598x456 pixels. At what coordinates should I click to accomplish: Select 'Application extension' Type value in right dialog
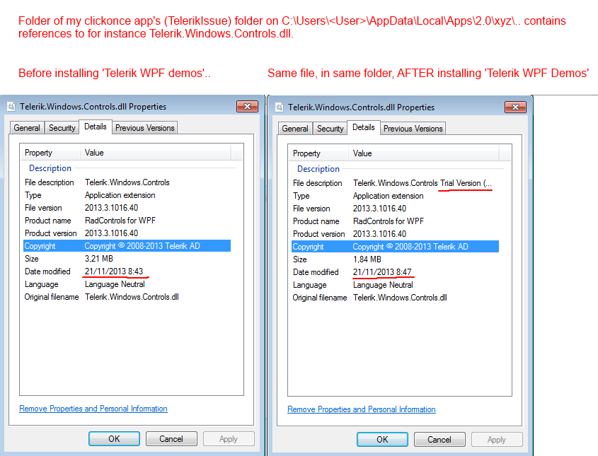point(388,196)
